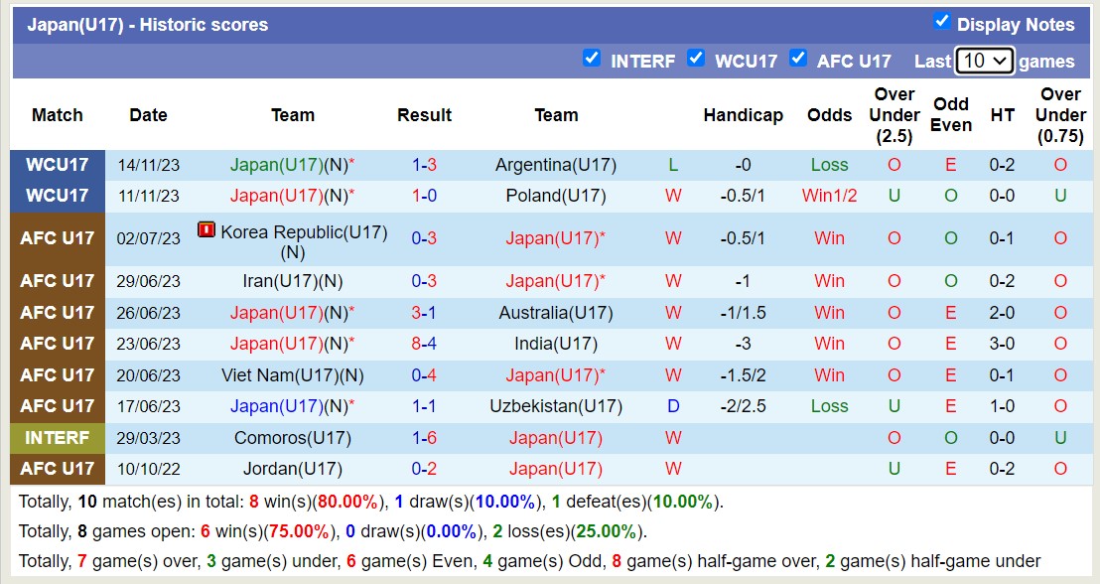This screenshot has height=584, width=1100.
Task: Open the Last 10 games dropdown
Action: (x=984, y=61)
